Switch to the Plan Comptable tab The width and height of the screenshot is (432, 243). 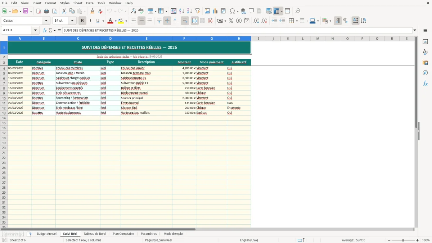coord(123,234)
